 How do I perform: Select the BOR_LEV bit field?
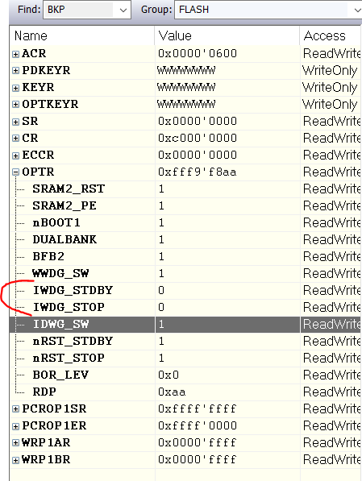(x=60, y=375)
